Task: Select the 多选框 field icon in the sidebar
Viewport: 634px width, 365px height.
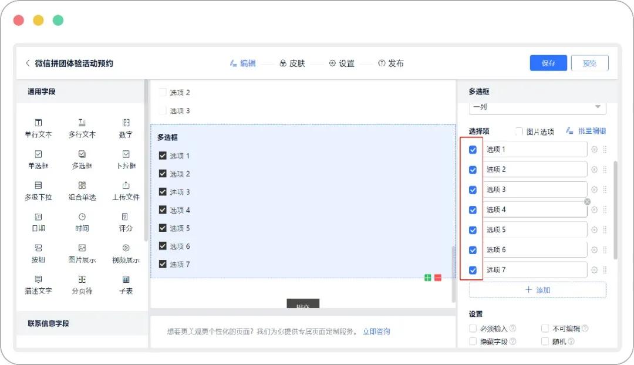Action: click(x=82, y=160)
